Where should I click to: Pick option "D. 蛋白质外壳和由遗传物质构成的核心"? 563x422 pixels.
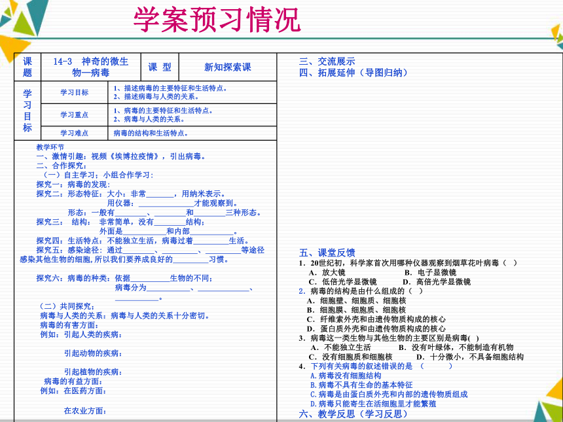click(376, 328)
